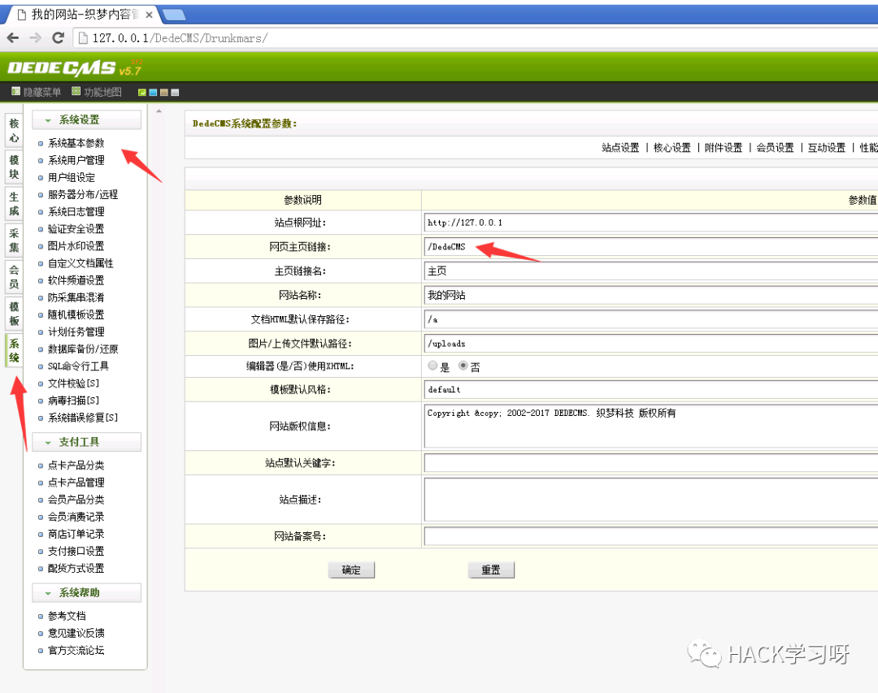Switch to the 生成 side tab
Viewport: 878px width, 693px height.
14,204
